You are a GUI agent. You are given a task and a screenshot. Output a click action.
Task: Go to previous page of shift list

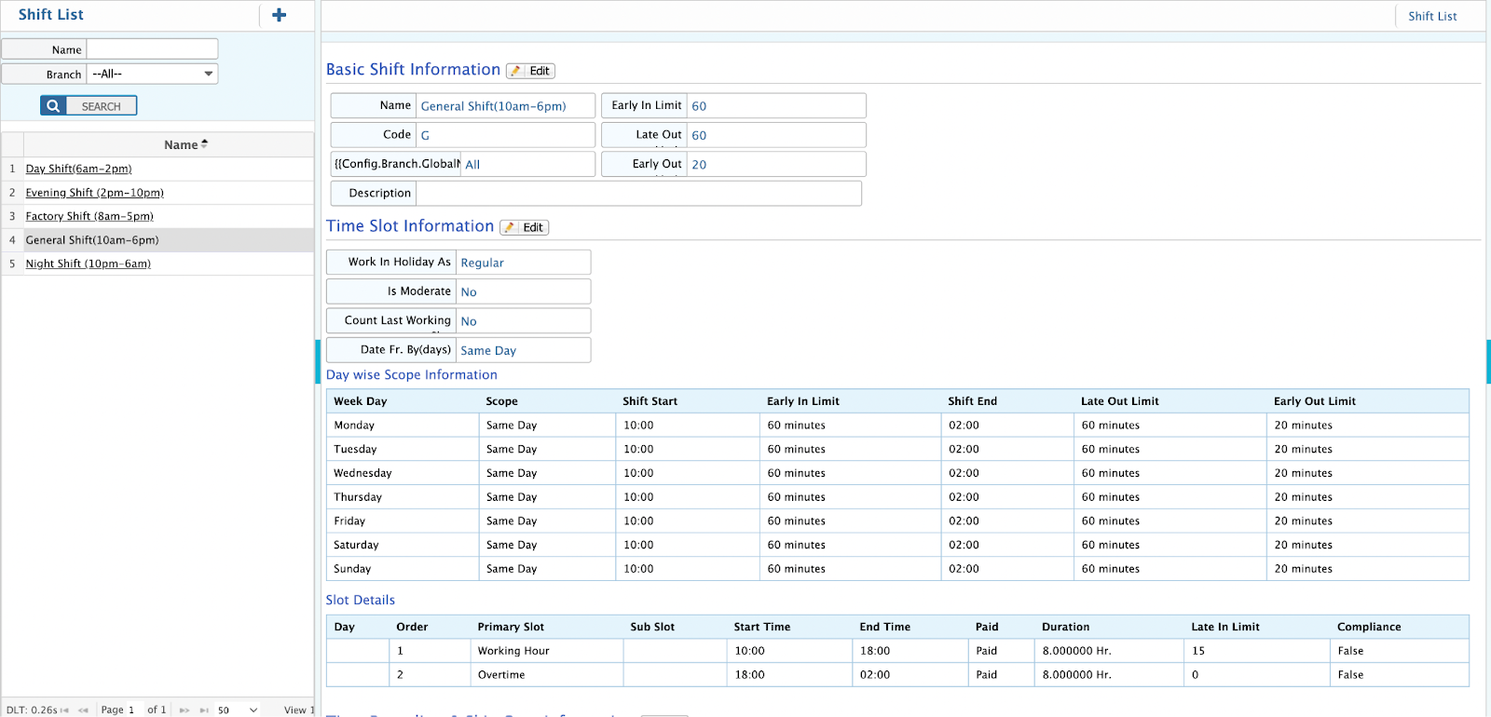(x=84, y=710)
